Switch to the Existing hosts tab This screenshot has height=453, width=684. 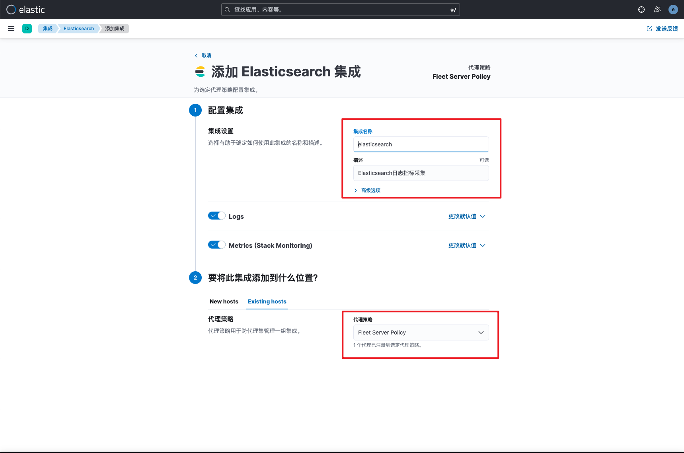point(267,301)
